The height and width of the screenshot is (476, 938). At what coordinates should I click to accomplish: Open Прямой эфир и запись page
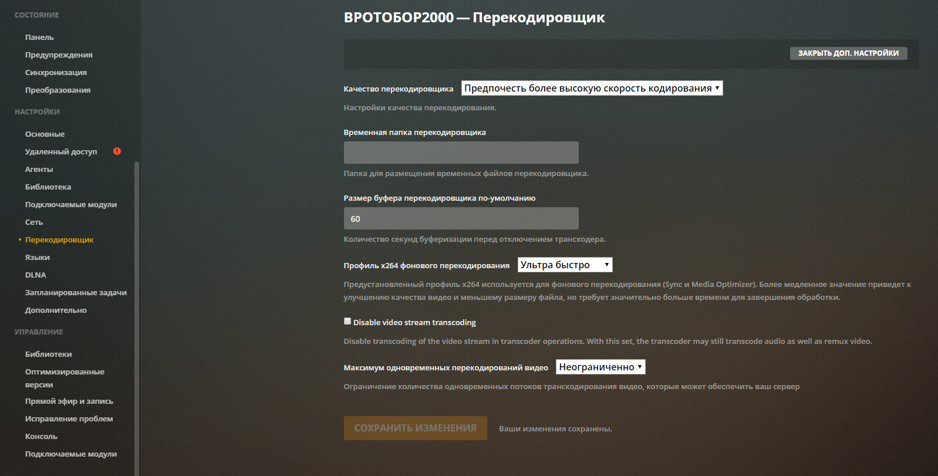(x=69, y=401)
